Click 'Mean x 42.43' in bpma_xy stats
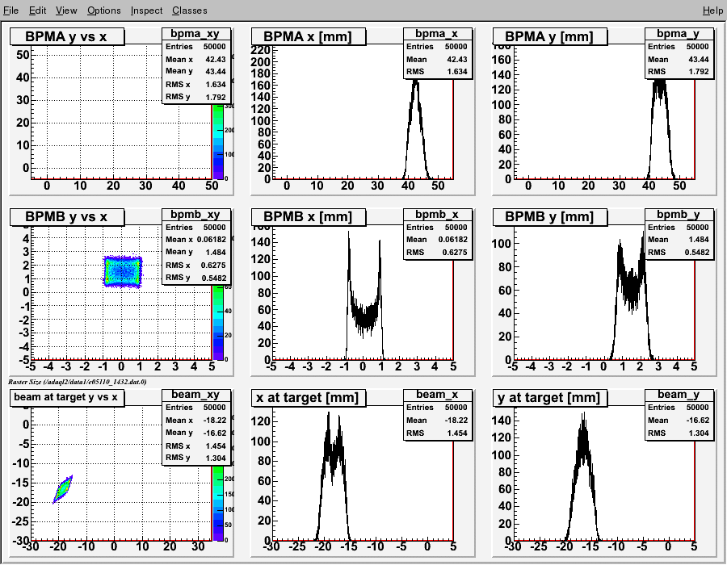 (195, 59)
